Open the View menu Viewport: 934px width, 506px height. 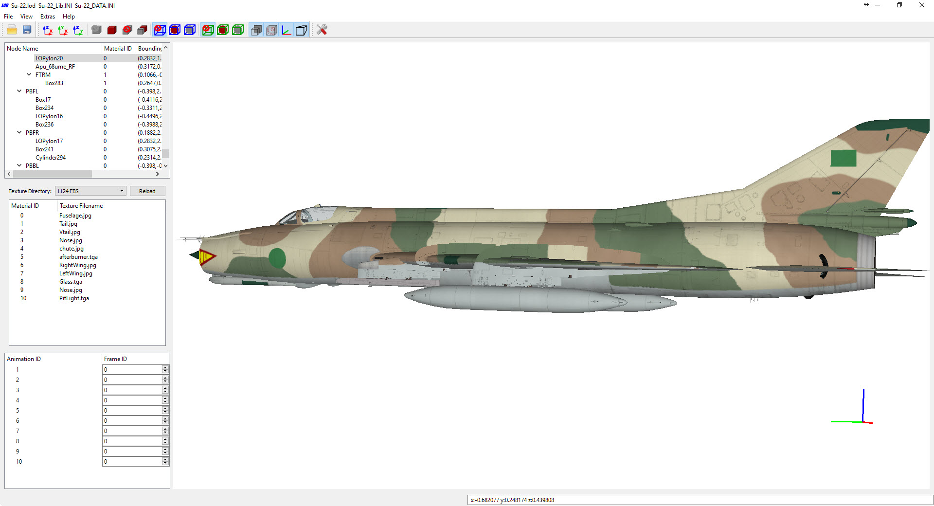click(x=26, y=17)
